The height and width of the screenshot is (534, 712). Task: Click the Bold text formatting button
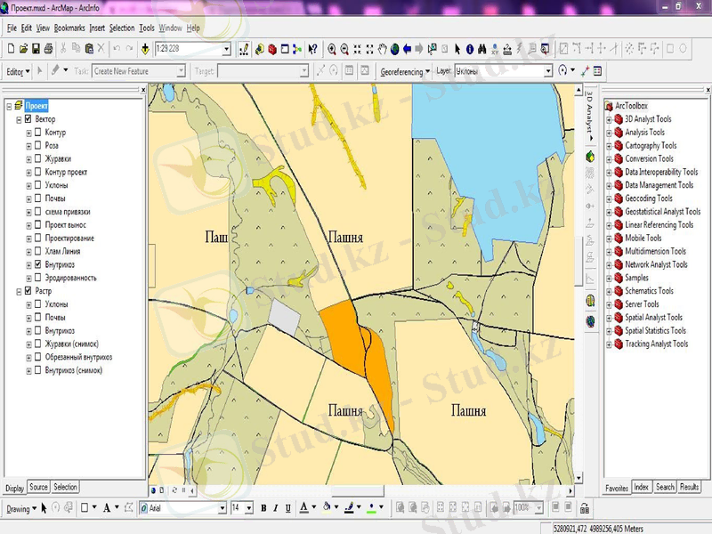click(263, 508)
